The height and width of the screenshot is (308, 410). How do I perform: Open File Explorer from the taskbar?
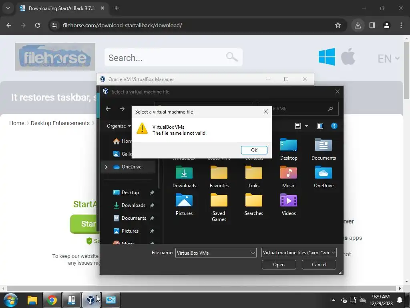(32, 300)
